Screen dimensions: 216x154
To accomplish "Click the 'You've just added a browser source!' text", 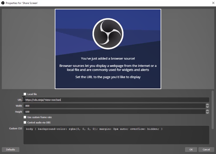I will [x=108, y=58].
